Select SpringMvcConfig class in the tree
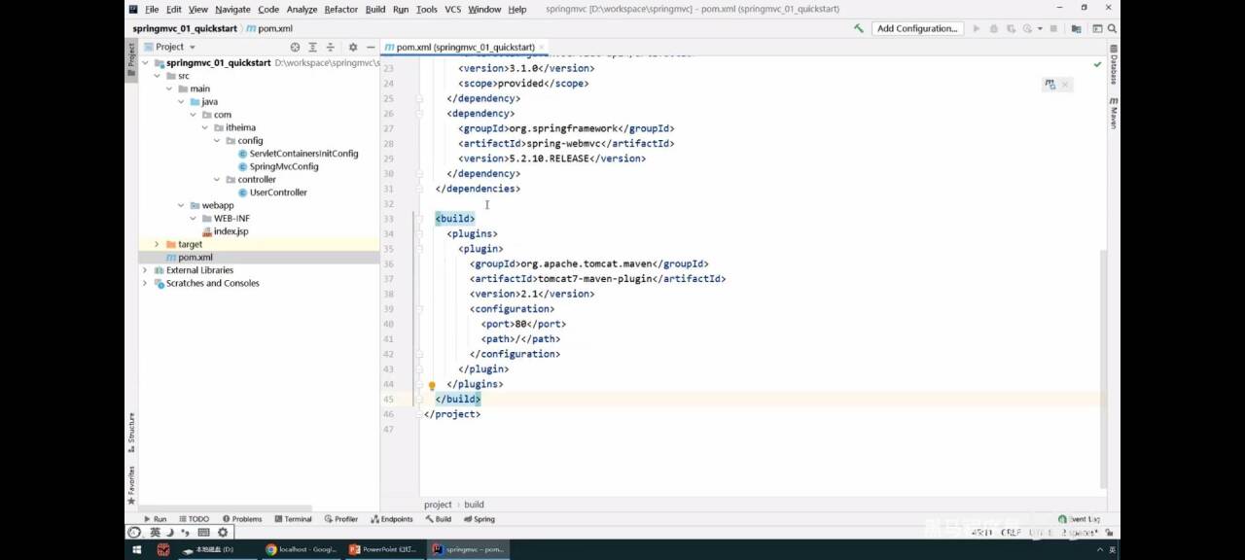The height and width of the screenshot is (560, 1245). coord(277,166)
